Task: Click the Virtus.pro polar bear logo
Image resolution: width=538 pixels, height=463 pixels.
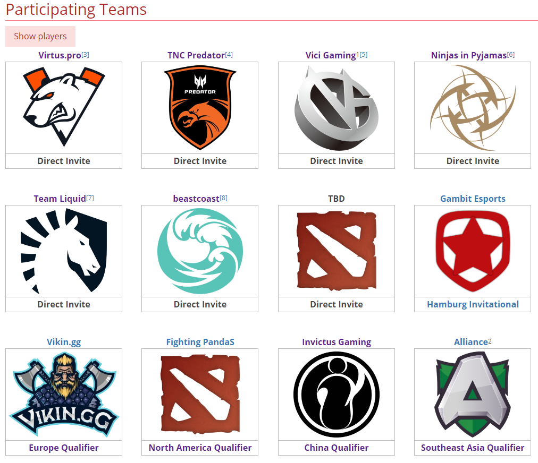Action: click(x=64, y=107)
